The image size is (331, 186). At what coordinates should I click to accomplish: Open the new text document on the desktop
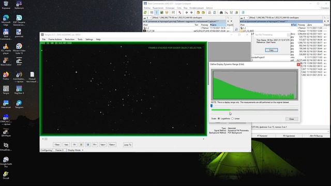pos(32,77)
